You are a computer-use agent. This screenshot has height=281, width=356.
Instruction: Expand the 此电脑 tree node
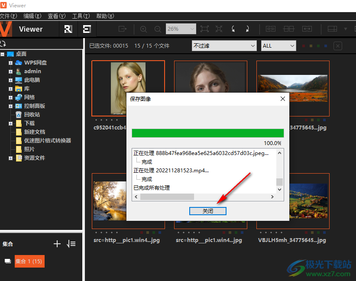click(10, 80)
